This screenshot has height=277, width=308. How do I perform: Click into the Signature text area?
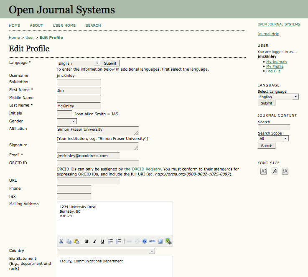click(x=98, y=147)
